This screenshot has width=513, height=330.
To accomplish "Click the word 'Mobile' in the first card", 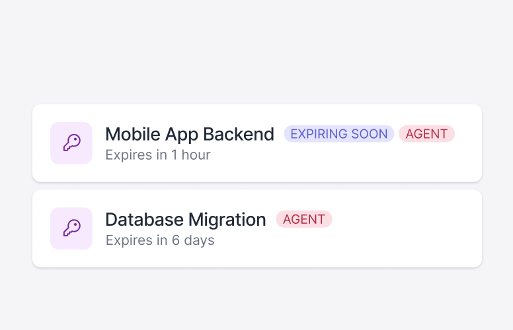I will [x=133, y=134].
